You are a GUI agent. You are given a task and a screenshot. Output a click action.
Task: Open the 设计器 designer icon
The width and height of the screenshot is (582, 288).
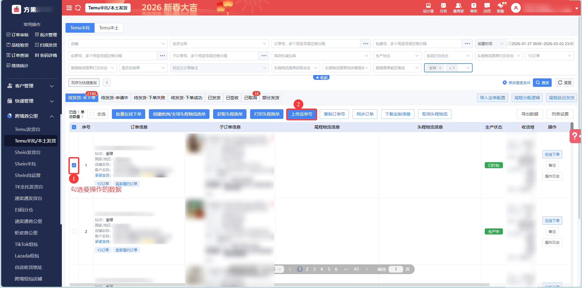tap(428, 8)
